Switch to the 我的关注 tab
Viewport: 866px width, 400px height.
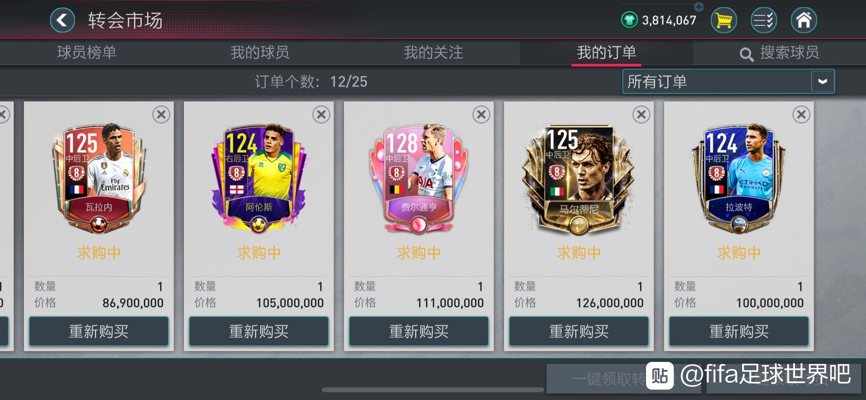click(x=433, y=52)
